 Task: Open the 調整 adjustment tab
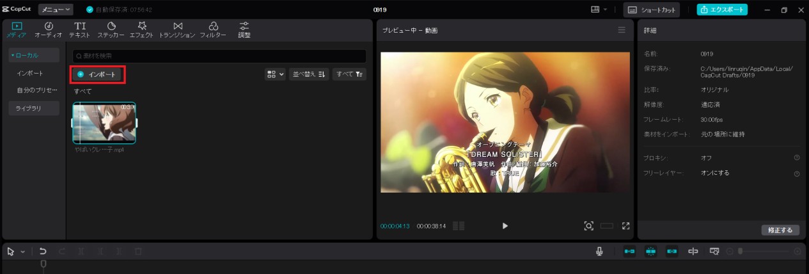pos(244,30)
